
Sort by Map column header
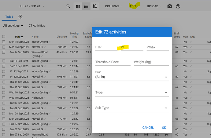point(185,37)
